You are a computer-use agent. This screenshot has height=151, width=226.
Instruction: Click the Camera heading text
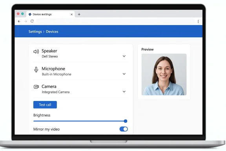(49, 87)
